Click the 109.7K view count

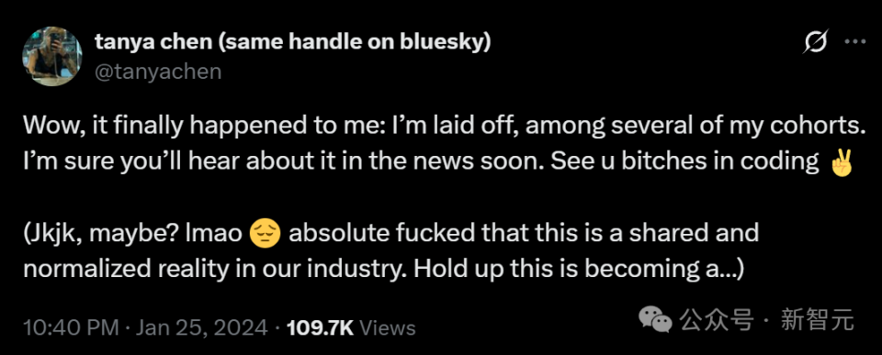pos(320,327)
